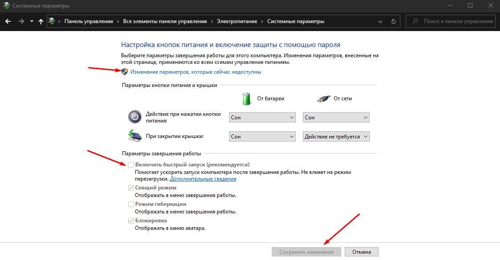Click the UAC shield icon
Screen dimensions: 500x260
(125, 72)
